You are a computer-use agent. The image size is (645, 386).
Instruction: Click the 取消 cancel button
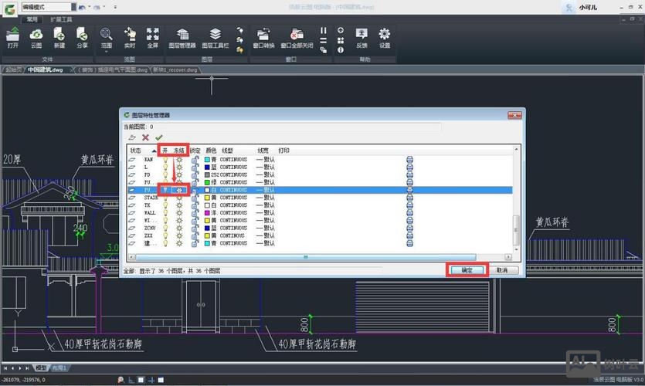point(502,270)
